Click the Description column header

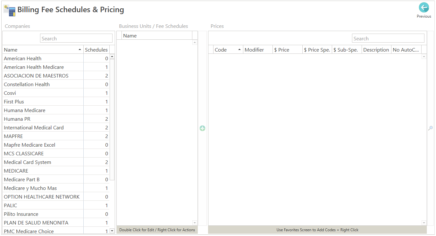[376, 50]
